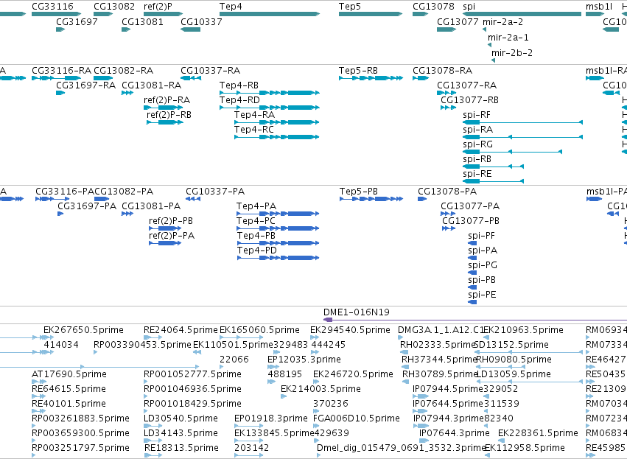Screen dimensions: 627x459
Task: Open the RE40101.5prime EST label
Action: pyautogui.click(x=69, y=404)
